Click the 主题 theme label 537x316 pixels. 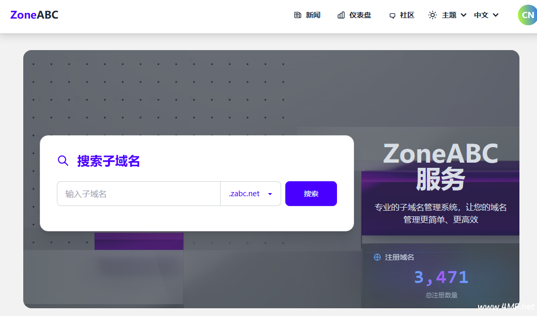449,15
